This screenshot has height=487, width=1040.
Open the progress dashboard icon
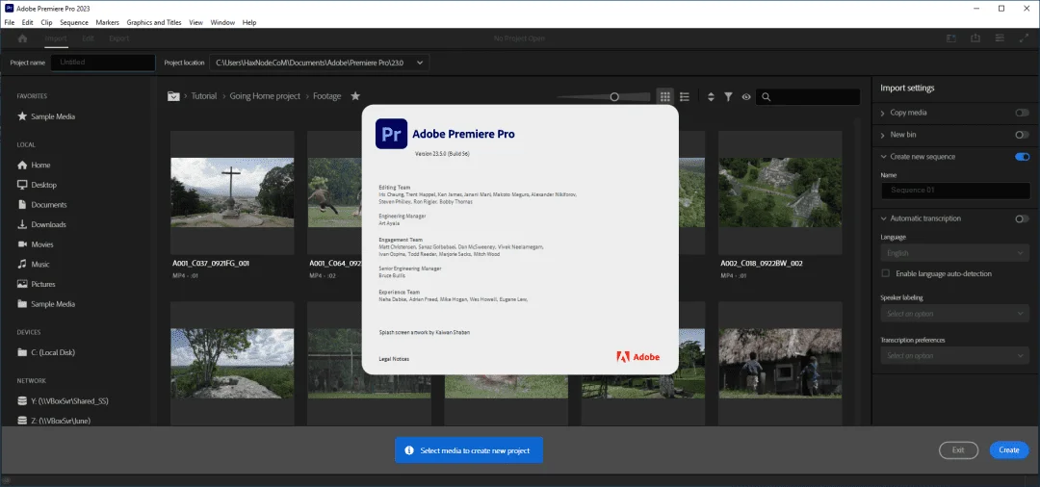point(999,38)
